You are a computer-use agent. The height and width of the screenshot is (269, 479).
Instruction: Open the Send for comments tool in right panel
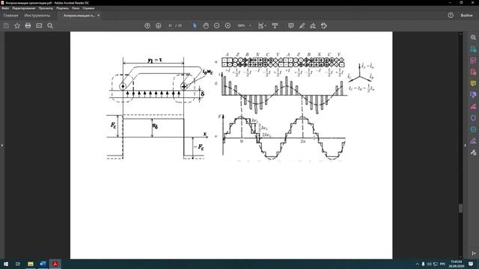[x=473, y=95]
